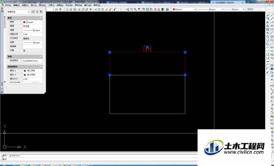Click the 线型比例 value 1.00
The width and height of the screenshot is (274, 166).
[x=33, y=35]
